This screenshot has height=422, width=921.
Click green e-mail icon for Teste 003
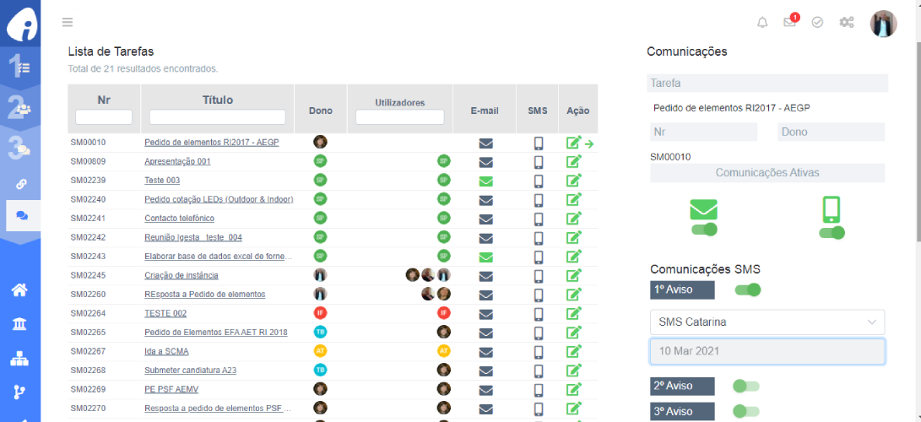pyautogui.click(x=485, y=181)
